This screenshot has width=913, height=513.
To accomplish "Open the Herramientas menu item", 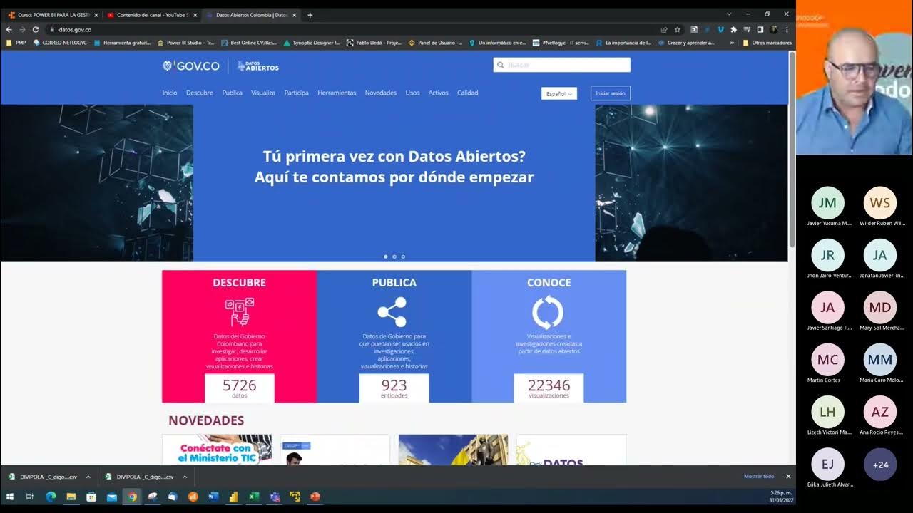I will click(x=337, y=93).
